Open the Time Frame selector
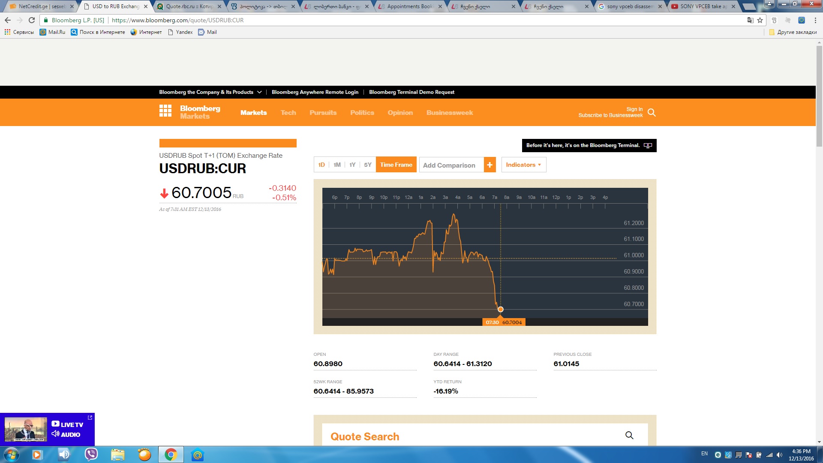This screenshot has width=823, height=463. (396, 165)
